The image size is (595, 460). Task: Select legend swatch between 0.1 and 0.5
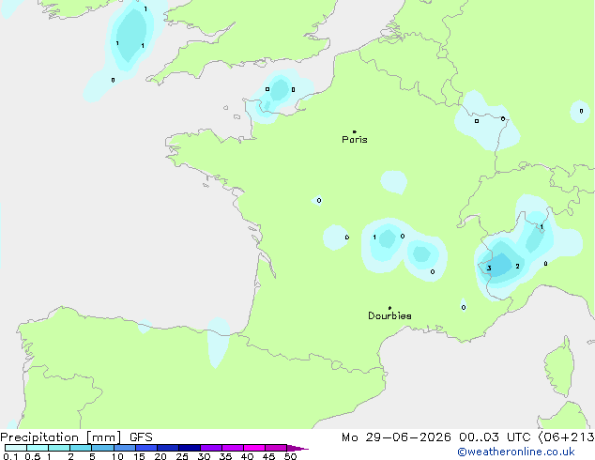pyautogui.click(x=16, y=448)
